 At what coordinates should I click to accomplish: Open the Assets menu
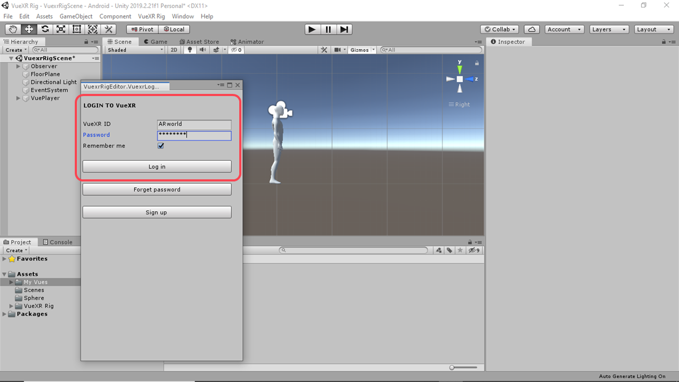point(44,16)
